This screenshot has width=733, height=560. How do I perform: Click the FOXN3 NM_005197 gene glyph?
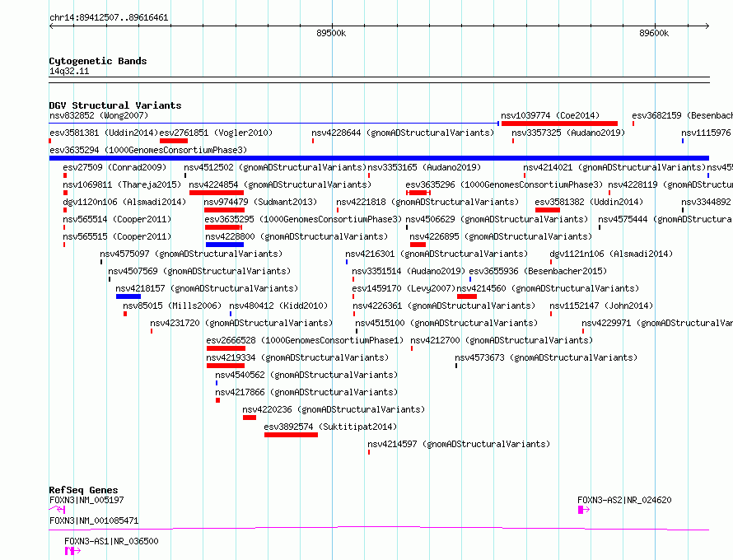click(x=57, y=510)
